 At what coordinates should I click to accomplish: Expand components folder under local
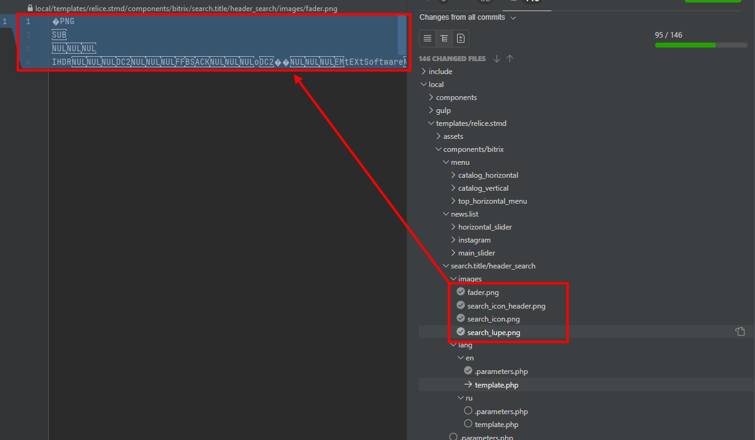431,98
